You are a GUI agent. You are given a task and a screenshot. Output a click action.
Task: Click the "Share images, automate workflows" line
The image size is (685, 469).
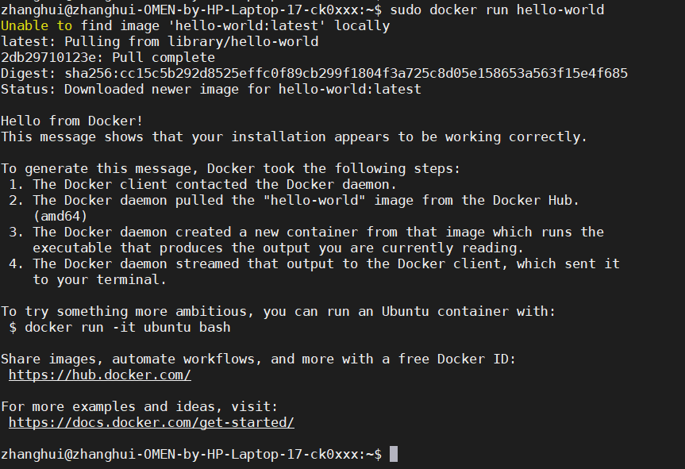[x=258, y=359]
